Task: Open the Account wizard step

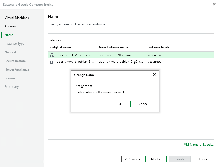Action: [x=11, y=26]
